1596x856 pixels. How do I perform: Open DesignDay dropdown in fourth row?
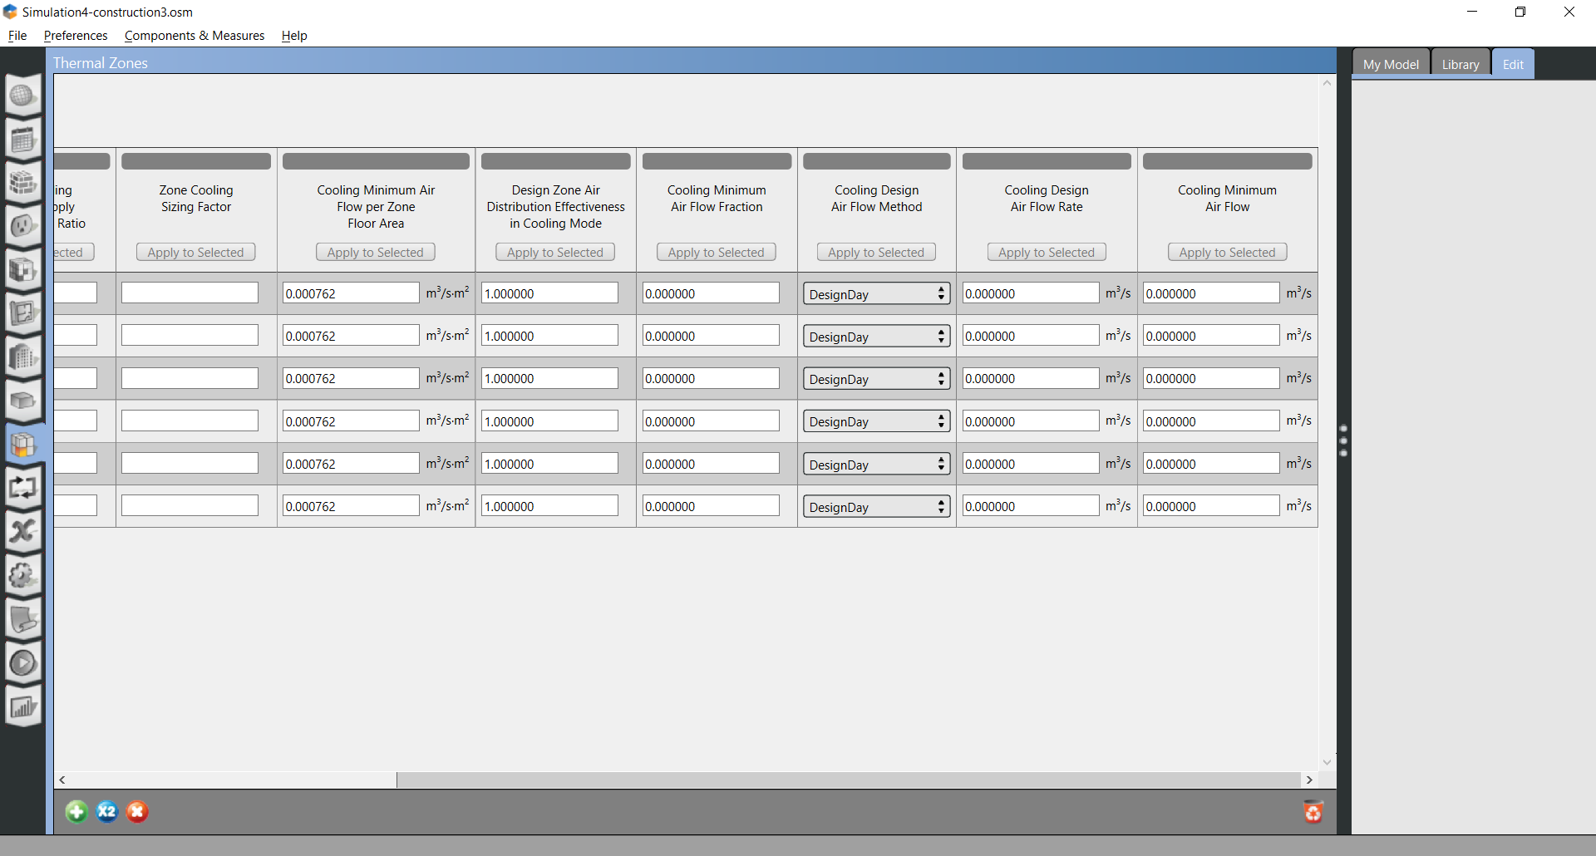point(876,421)
